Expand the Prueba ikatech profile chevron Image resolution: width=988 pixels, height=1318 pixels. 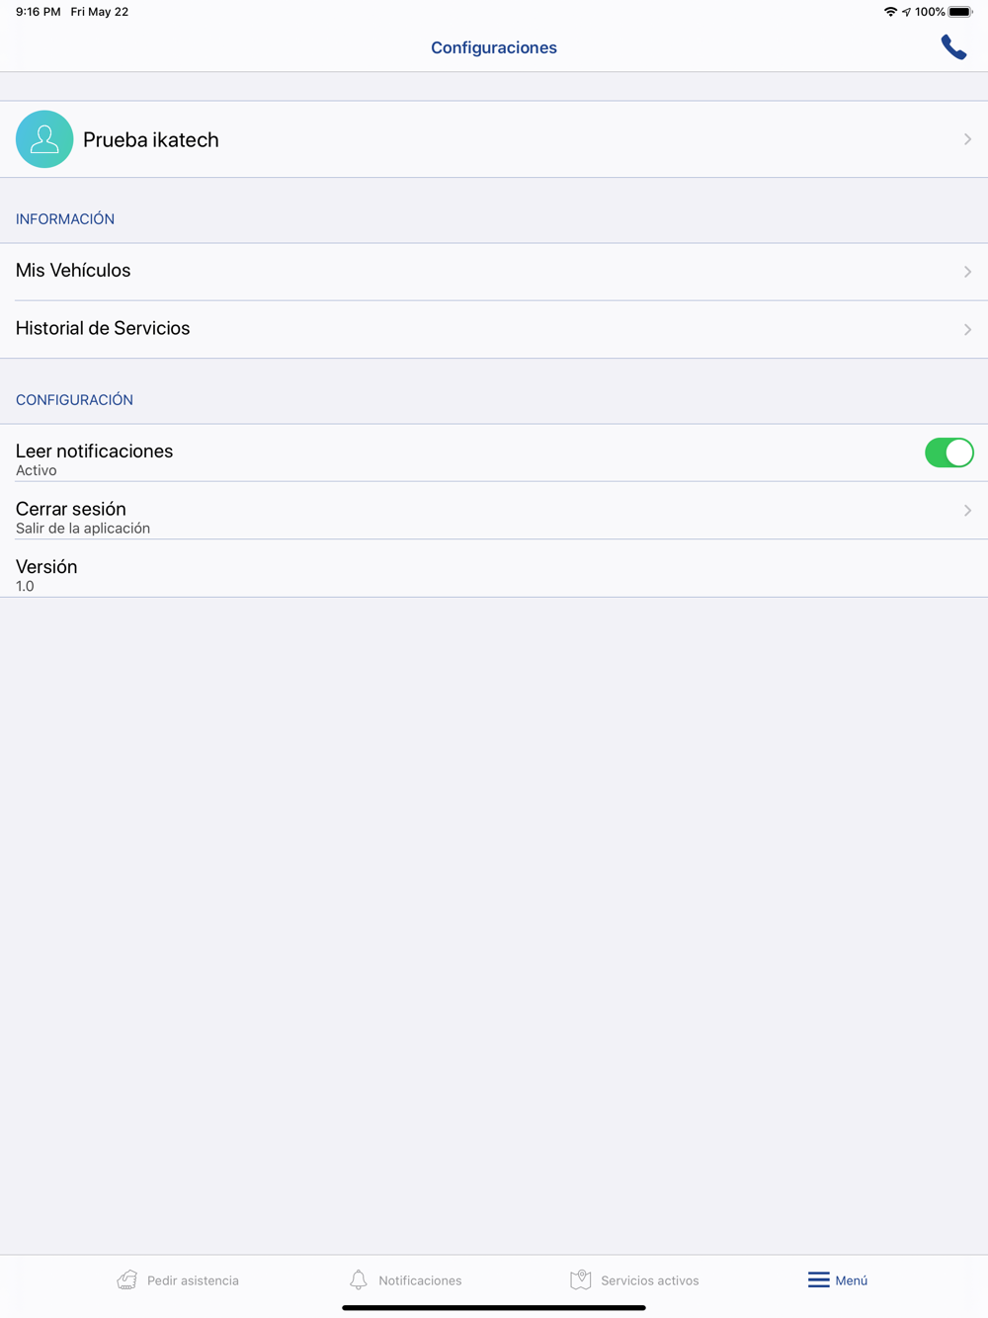(x=967, y=139)
